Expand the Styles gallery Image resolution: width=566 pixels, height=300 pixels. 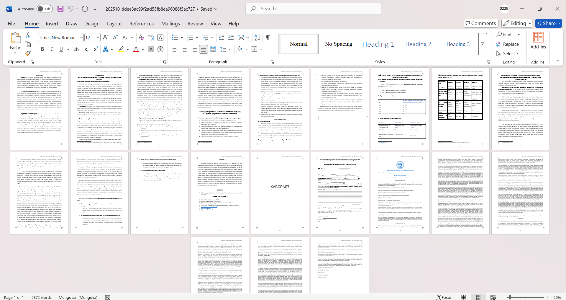[x=483, y=44]
